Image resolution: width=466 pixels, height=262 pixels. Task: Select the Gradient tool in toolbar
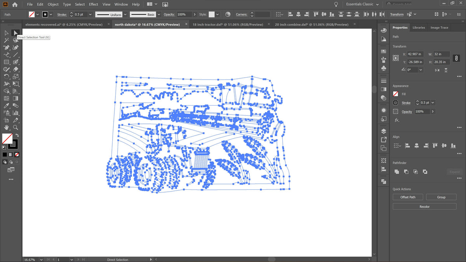click(16, 98)
